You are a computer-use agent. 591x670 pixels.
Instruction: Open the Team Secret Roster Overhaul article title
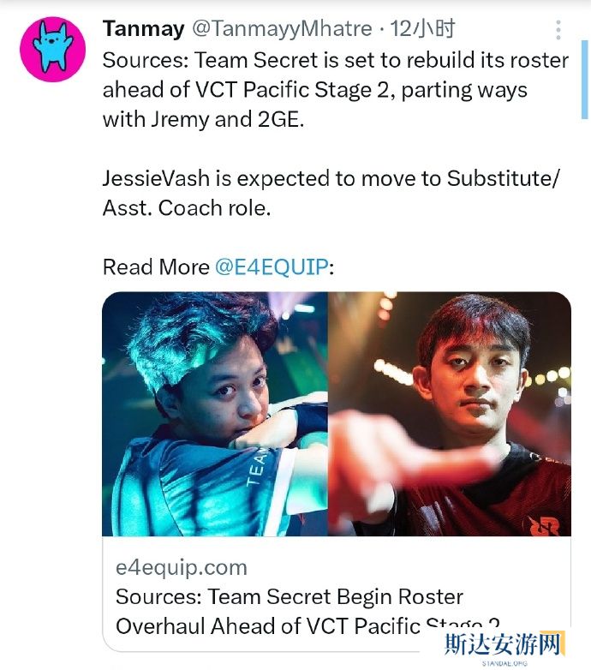(x=307, y=612)
